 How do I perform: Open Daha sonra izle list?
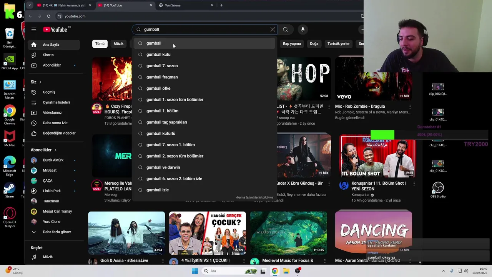click(x=54, y=123)
